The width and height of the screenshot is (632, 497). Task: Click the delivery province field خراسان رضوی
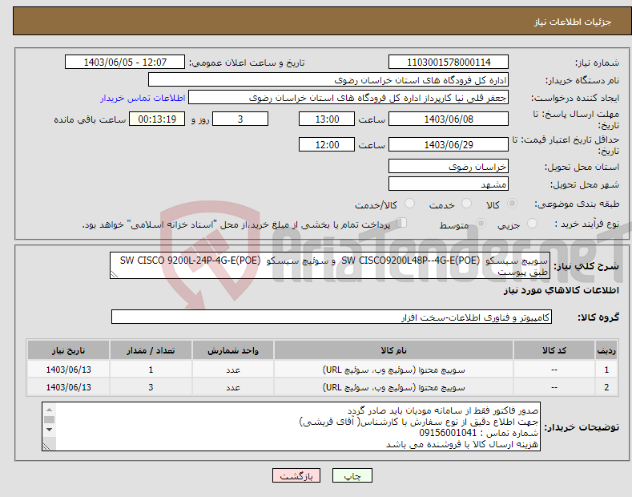coord(449,166)
